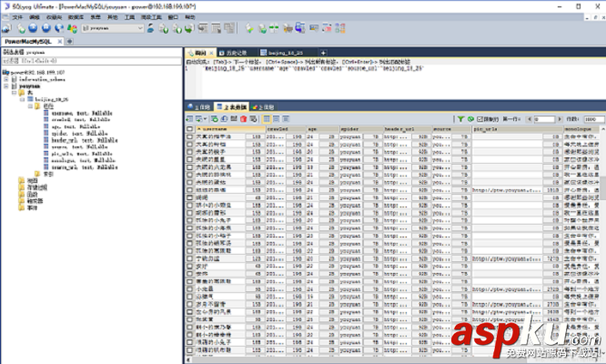Toggle the 限制行 limit rows checkbox
The height and width of the screenshot is (364, 606).
pos(480,119)
